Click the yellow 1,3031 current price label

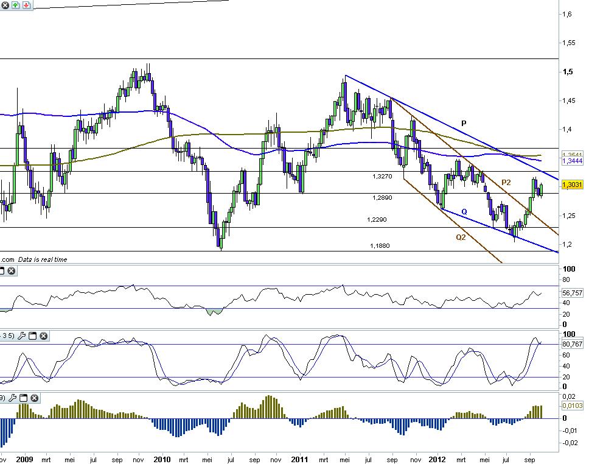click(572, 185)
